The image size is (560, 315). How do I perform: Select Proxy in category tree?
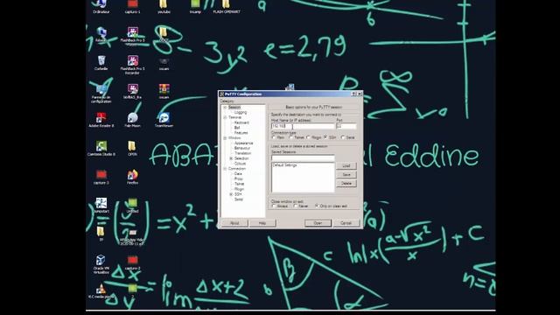click(239, 178)
